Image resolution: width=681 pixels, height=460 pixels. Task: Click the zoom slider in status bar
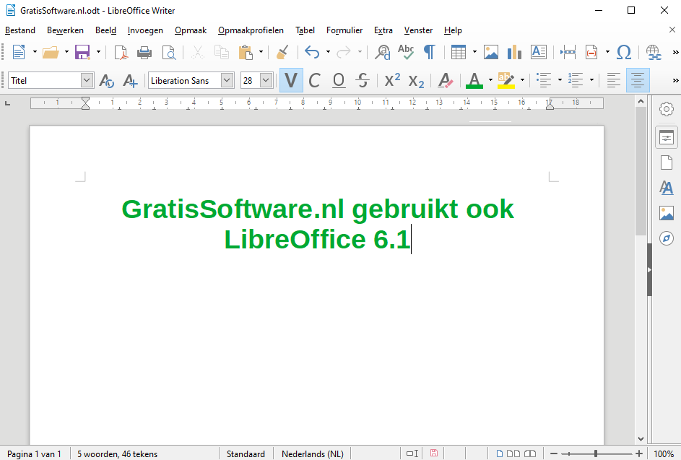(595, 454)
